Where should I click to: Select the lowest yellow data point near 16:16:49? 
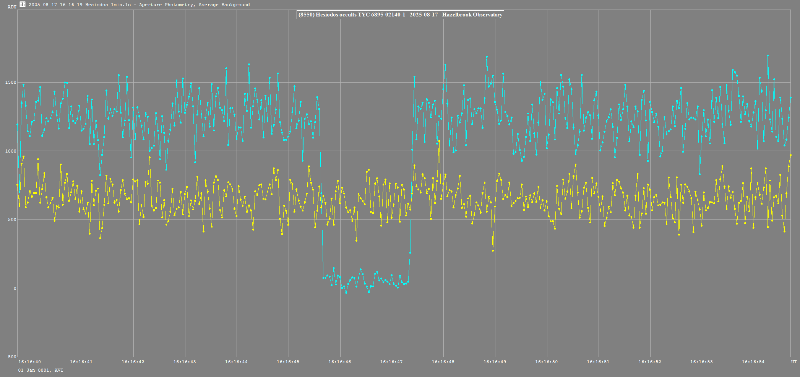pyautogui.click(x=493, y=251)
